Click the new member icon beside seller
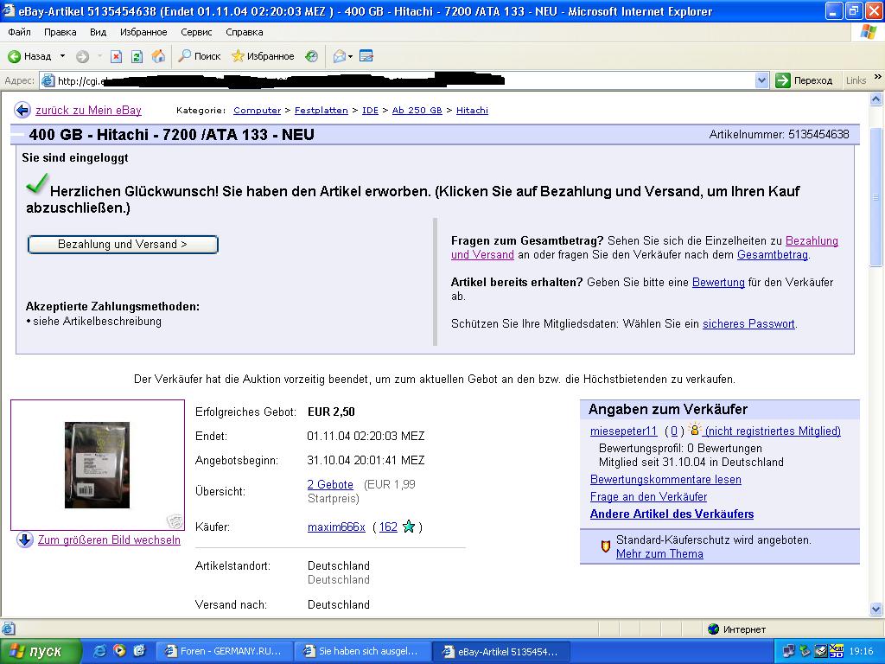 (x=694, y=430)
